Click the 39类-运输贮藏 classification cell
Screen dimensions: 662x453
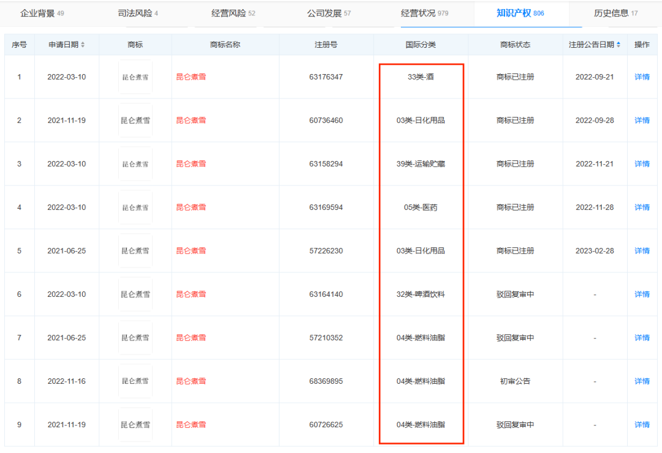(421, 164)
